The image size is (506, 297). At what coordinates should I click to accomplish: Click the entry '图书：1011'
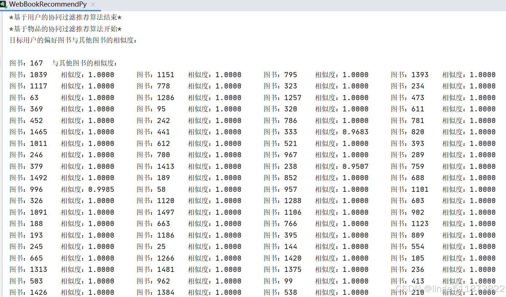click(x=28, y=143)
